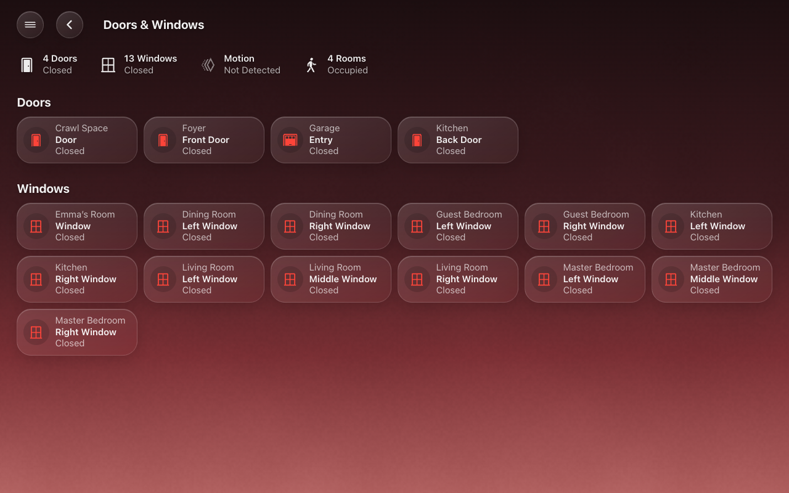
Task: Click the Foyer Front Door icon
Action: [x=163, y=140]
